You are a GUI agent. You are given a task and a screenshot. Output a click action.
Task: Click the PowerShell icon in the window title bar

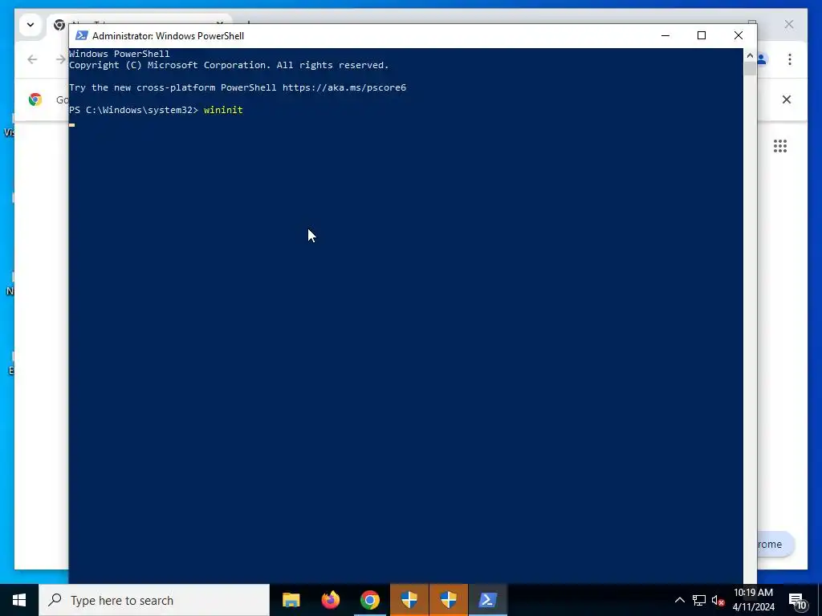click(81, 35)
